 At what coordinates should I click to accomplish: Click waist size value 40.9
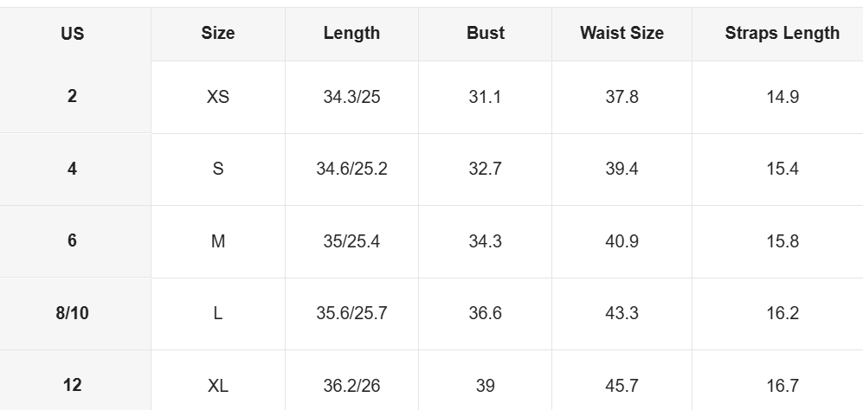tap(621, 241)
